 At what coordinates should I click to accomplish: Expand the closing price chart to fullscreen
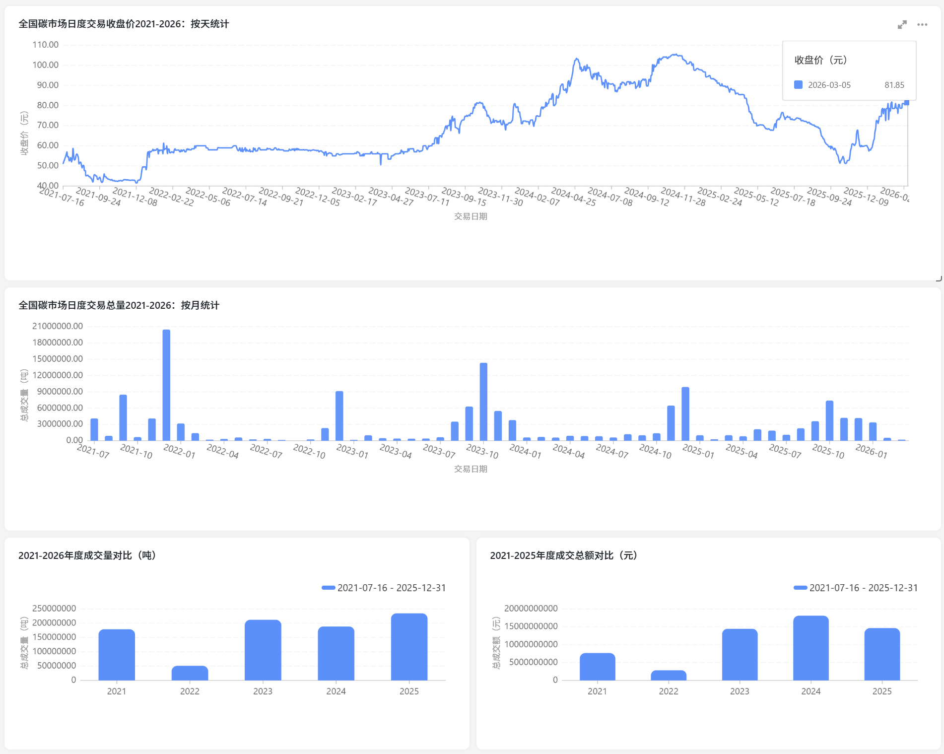(x=902, y=25)
